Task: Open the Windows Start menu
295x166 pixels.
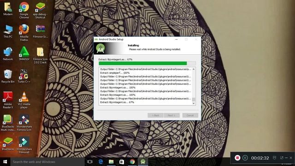Action: pyautogui.click(x=5, y=162)
